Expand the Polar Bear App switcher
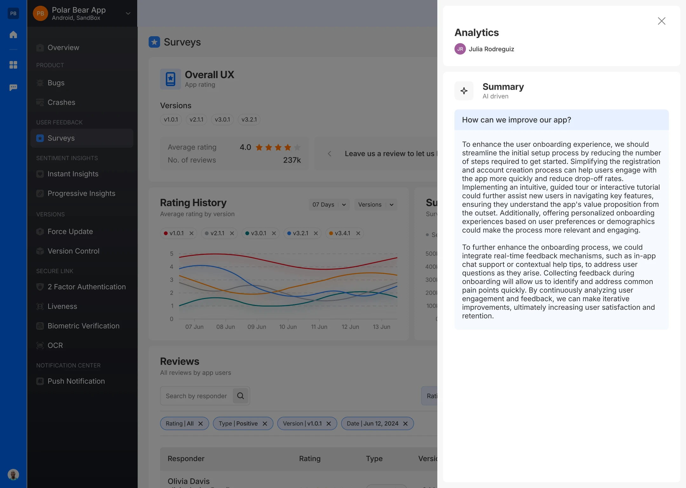The width and height of the screenshot is (686, 488). click(128, 13)
